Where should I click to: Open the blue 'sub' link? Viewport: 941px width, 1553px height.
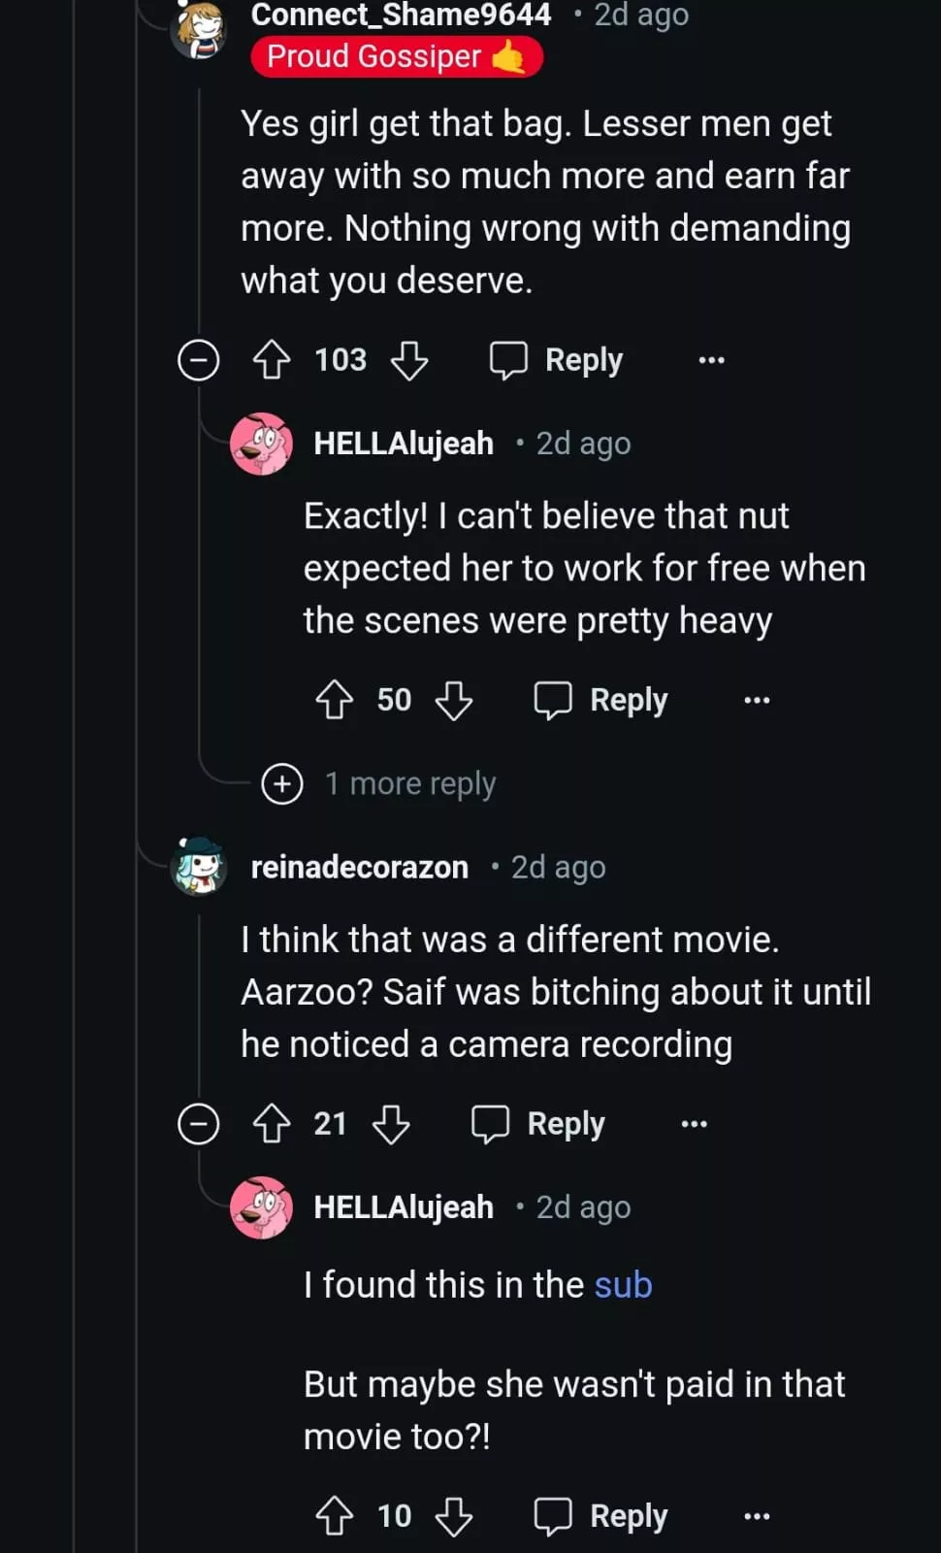pyautogui.click(x=623, y=1285)
